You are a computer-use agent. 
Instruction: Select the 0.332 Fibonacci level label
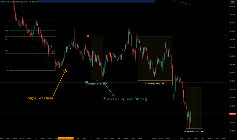point(7,53)
